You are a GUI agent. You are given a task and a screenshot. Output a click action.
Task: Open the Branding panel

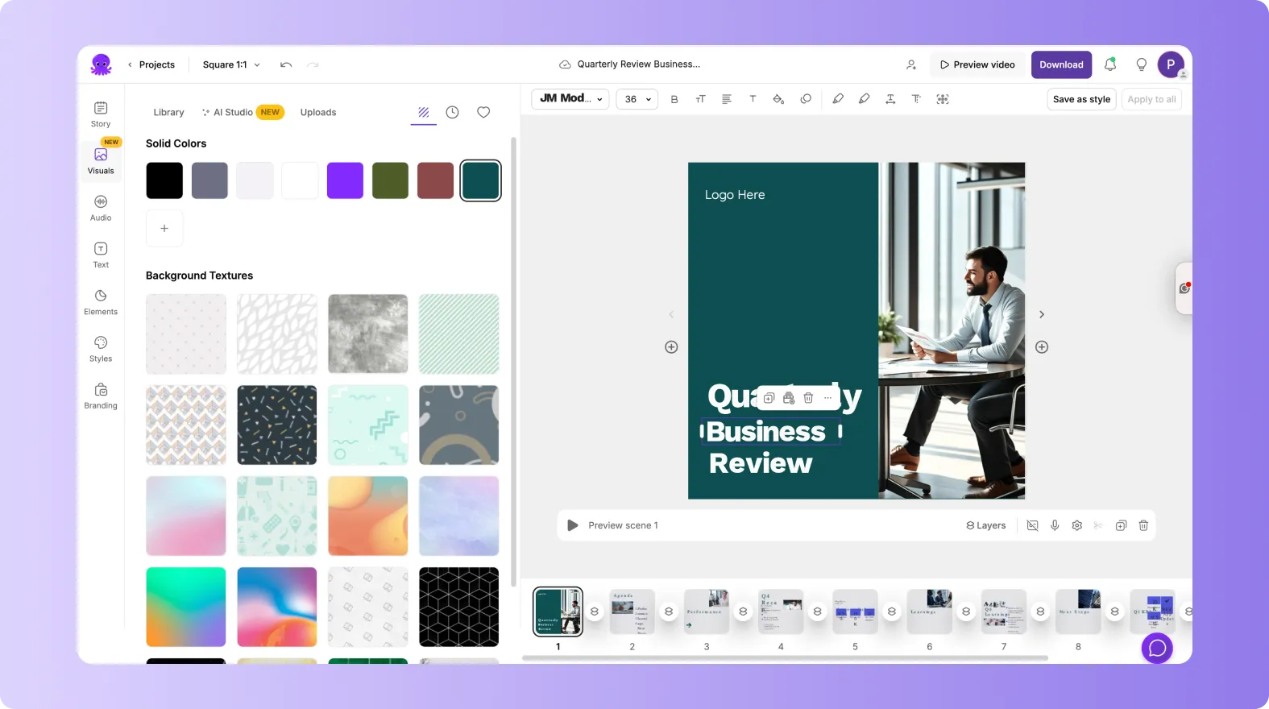pyautogui.click(x=101, y=396)
